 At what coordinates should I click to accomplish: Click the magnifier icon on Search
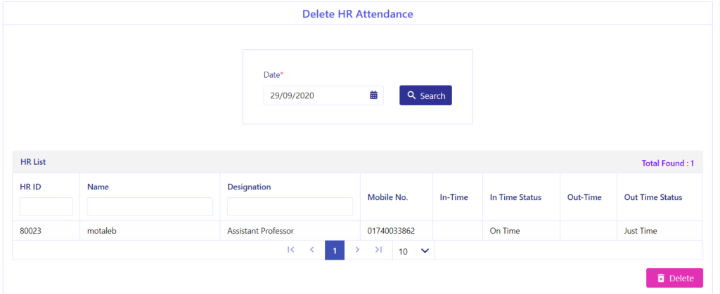tap(411, 95)
